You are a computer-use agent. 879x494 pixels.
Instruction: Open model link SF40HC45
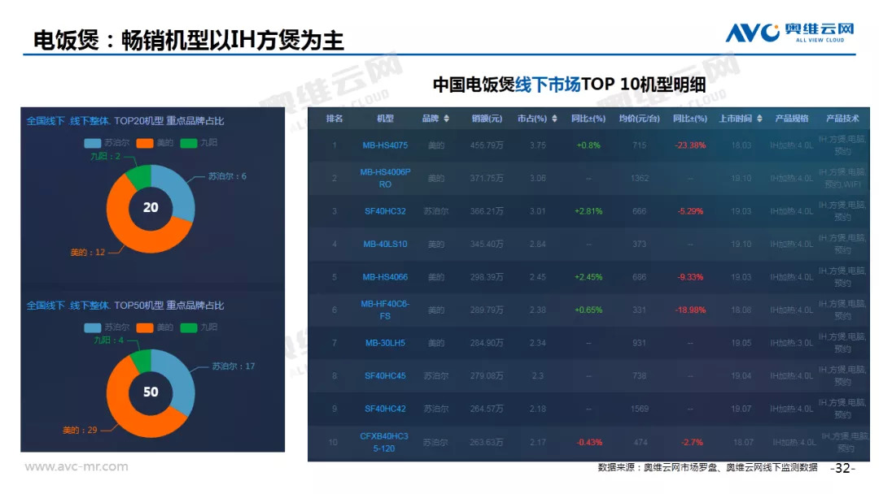pos(385,376)
